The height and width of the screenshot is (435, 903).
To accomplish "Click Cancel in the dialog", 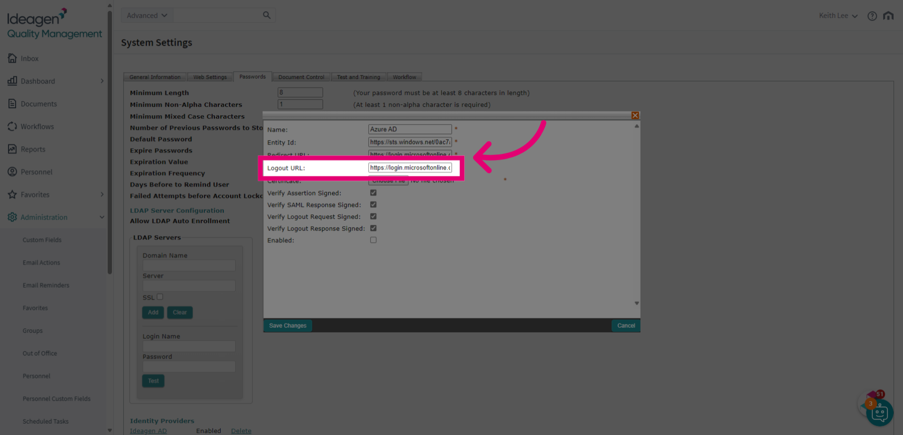I will pyautogui.click(x=626, y=325).
